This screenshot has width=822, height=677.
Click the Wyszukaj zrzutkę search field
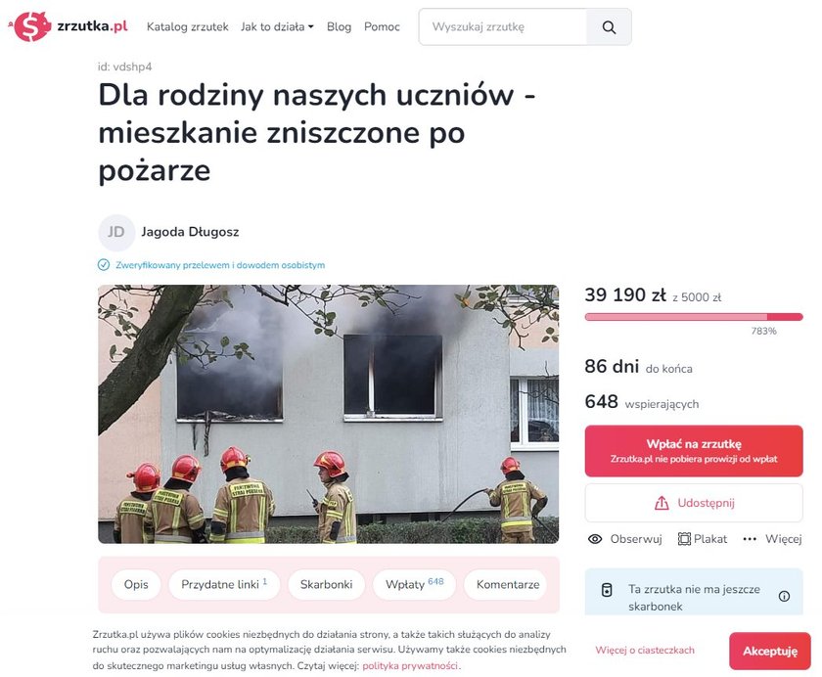coord(502,26)
